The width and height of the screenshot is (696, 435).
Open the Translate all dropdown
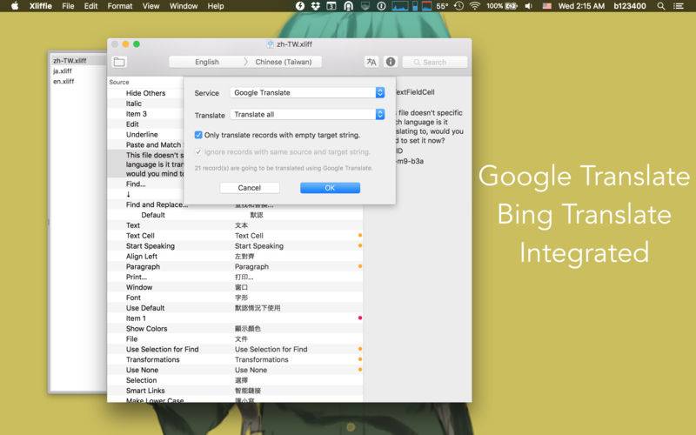click(307, 114)
